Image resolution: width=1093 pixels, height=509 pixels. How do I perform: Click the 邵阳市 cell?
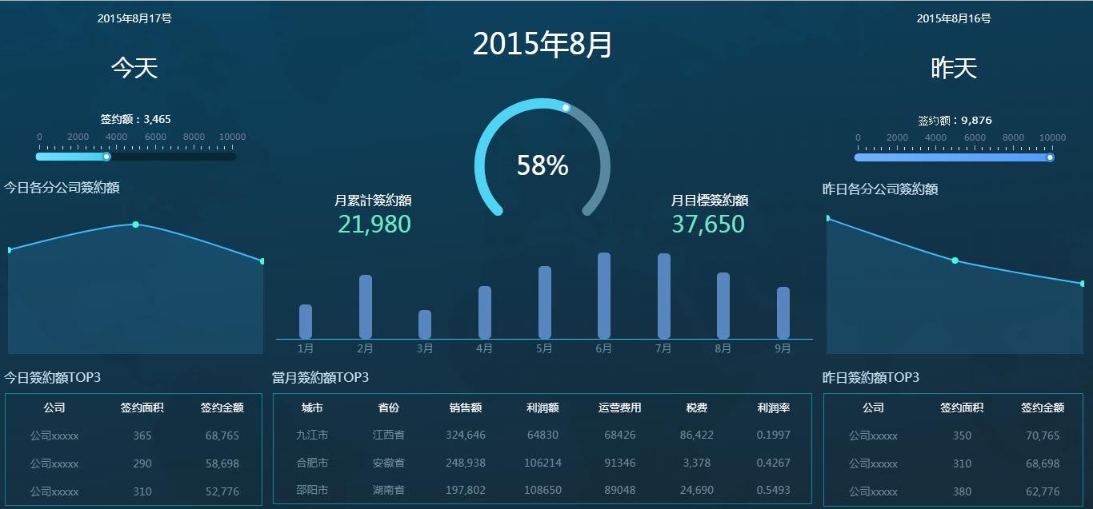(312, 490)
